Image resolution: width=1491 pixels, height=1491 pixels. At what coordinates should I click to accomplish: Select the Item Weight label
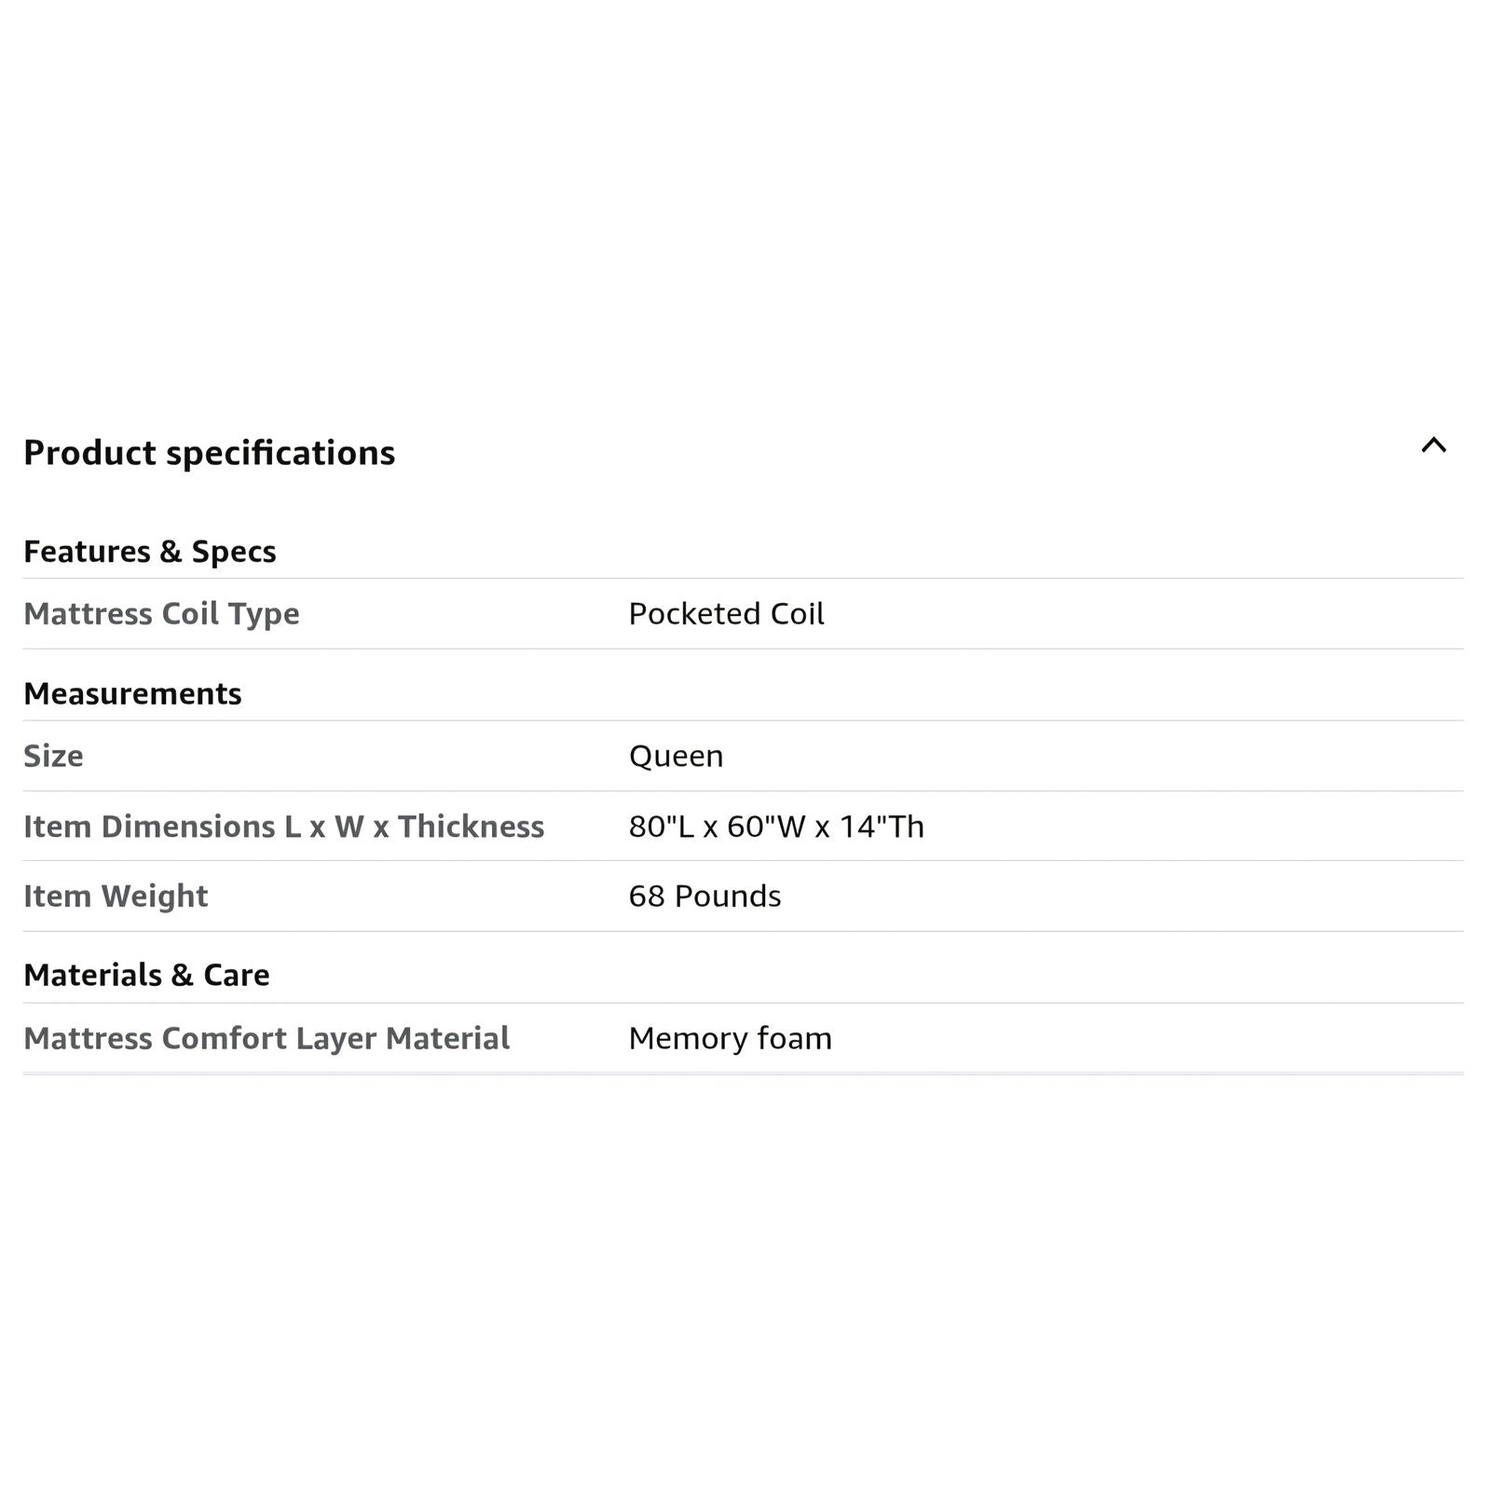click(116, 896)
